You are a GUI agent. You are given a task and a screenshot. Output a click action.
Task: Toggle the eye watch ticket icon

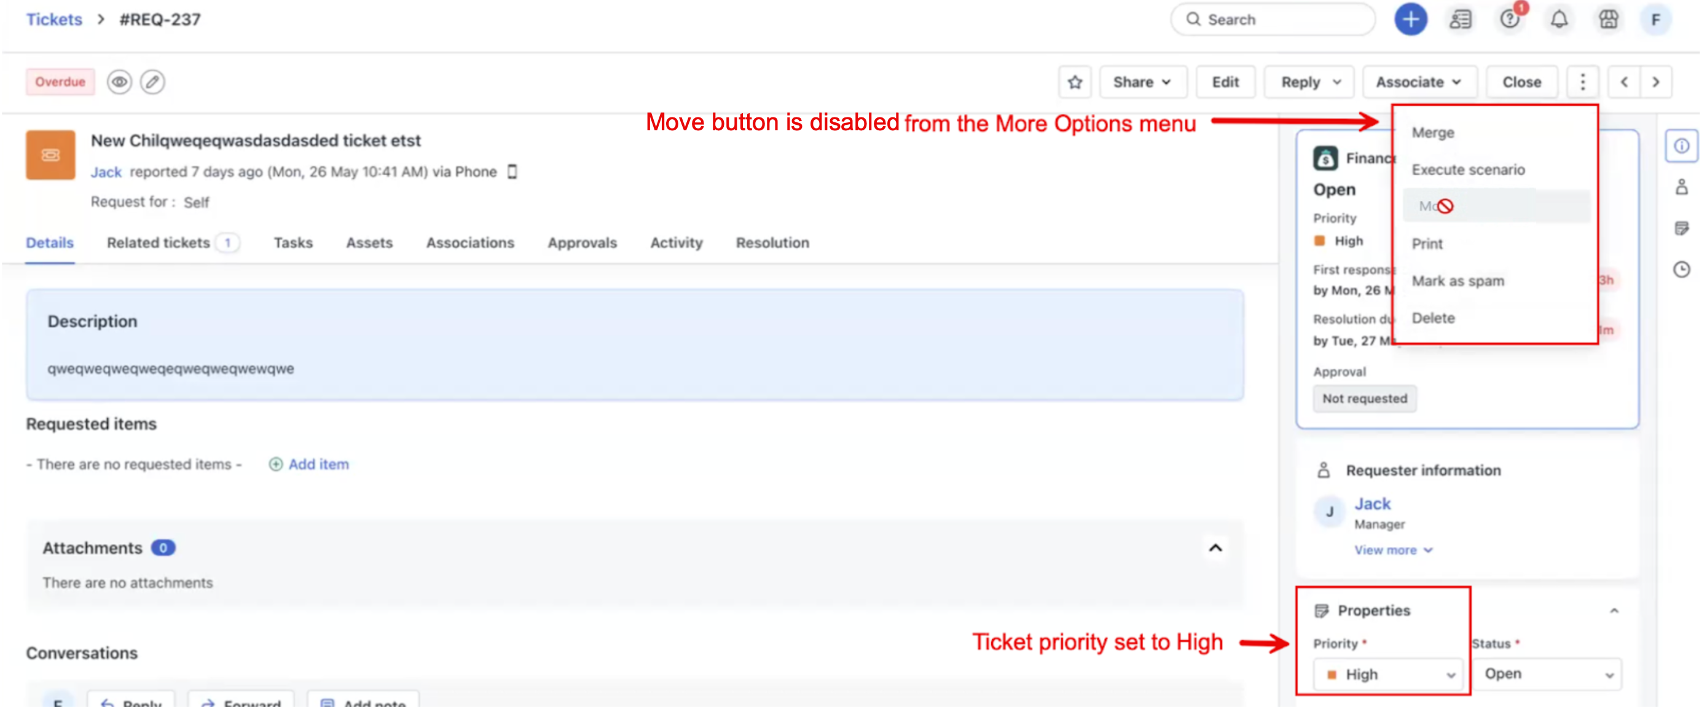point(119,82)
